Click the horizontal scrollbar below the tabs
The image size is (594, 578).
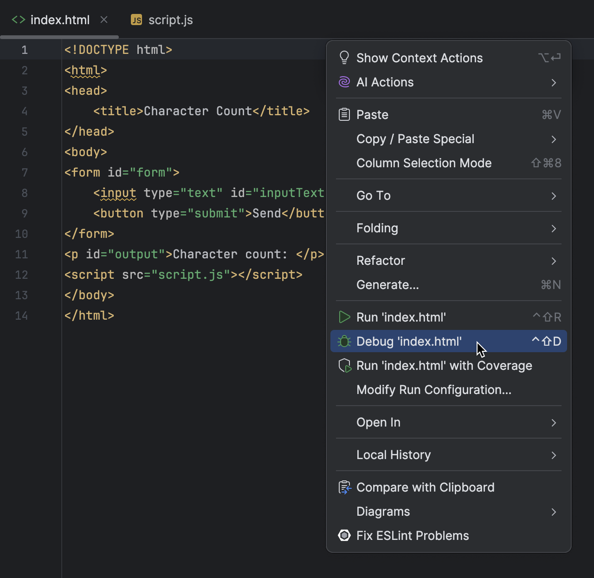[x=59, y=37]
